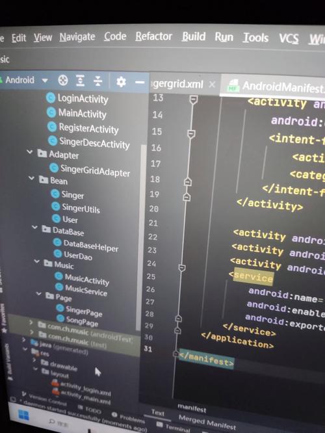The image size is (325, 433).
Task: Open the View menu
Action: pyautogui.click(x=43, y=37)
